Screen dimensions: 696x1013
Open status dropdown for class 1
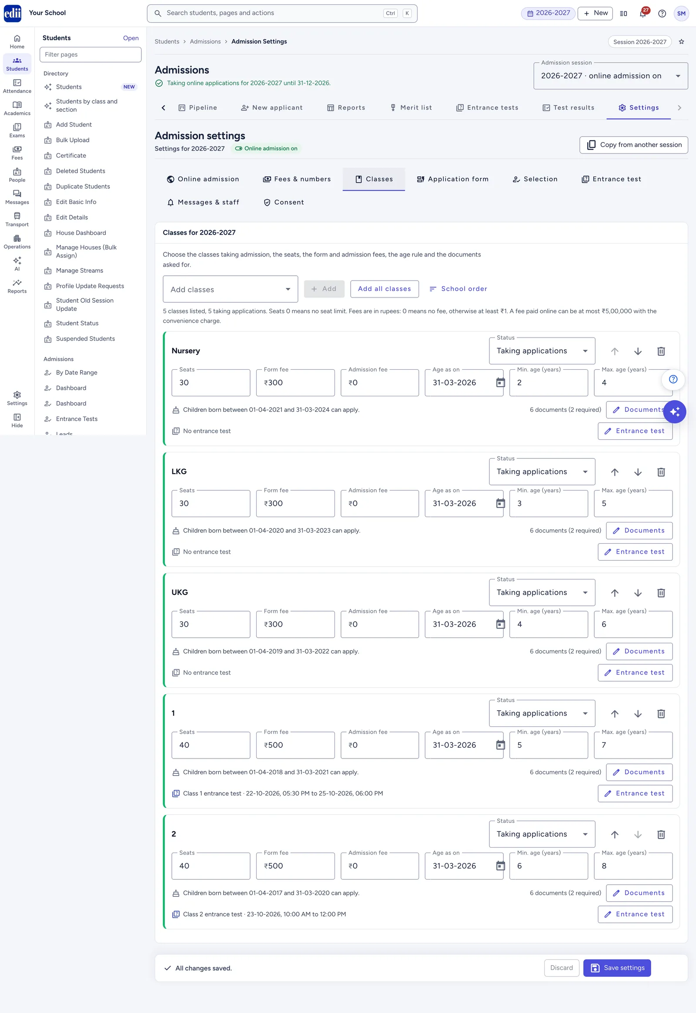(x=542, y=713)
